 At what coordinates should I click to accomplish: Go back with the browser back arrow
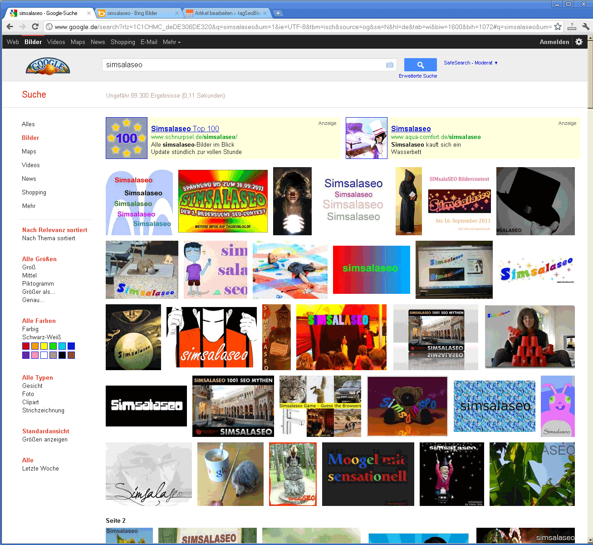[x=10, y=27]
